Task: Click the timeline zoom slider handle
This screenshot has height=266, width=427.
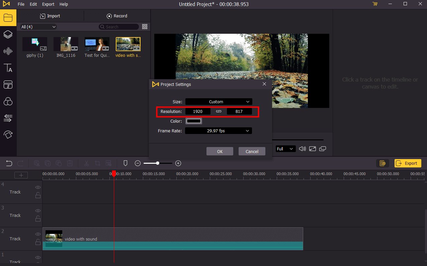Action: pyautogui.click(x=158, y=163)
